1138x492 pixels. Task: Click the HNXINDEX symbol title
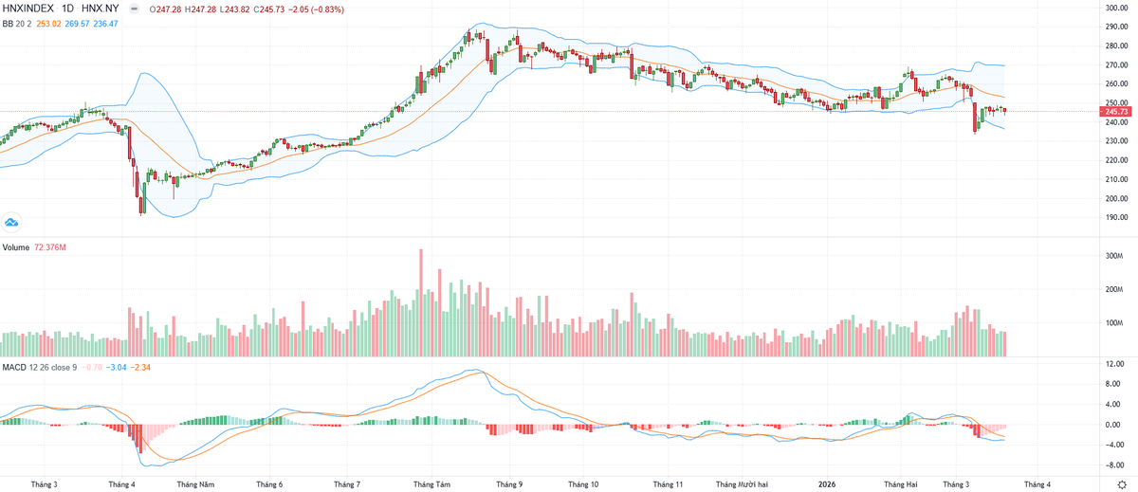pos(29,9)
